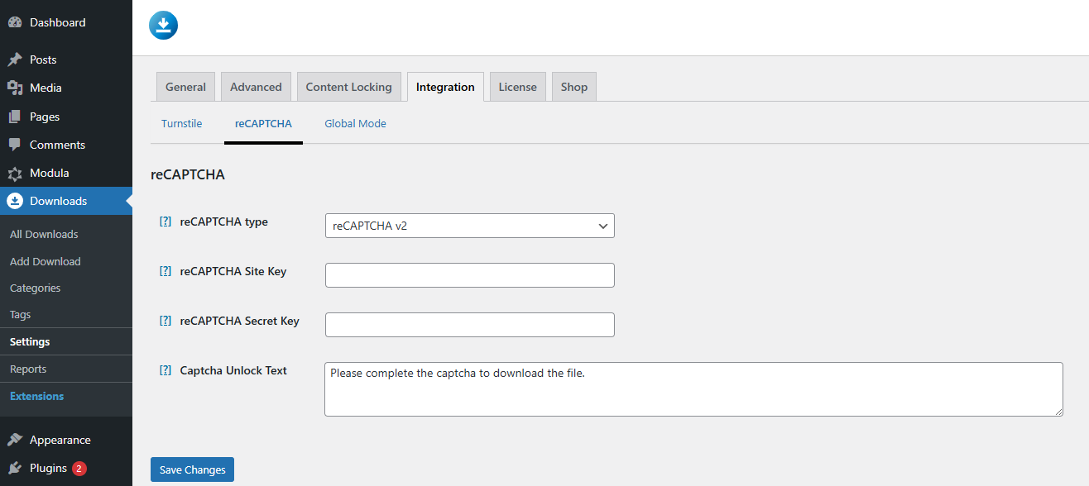The image size is (1089, 486).
Task: Open Comments via speech bubble icon
Action: tap(15, 145)
